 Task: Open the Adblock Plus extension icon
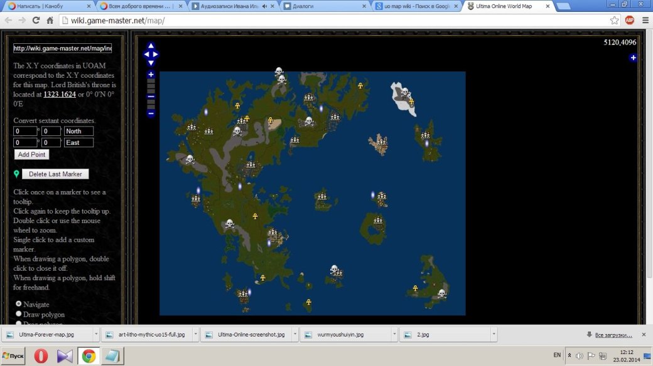pyautogui.click(x=630, y=20)
